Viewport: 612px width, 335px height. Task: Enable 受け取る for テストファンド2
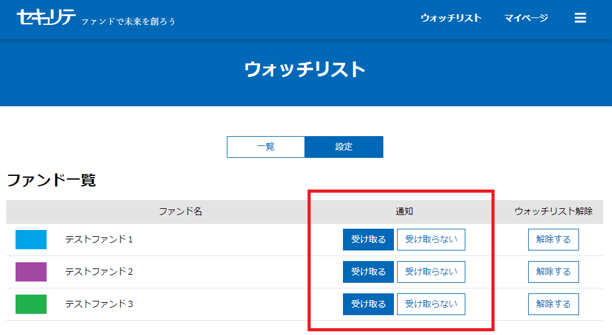click(x=368, y=272)
